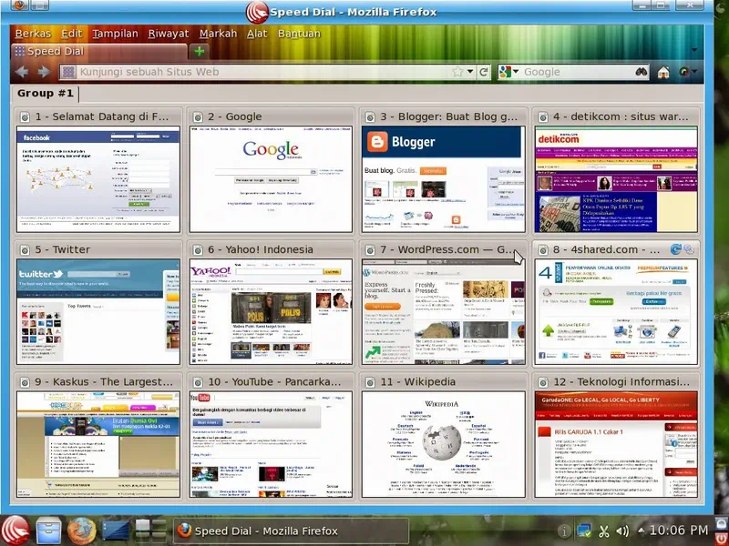Viewport: 729px width, 546px height.
Task: Click the dial title '10 - YouTube - Pancarka...'
Action: [274, 382]
